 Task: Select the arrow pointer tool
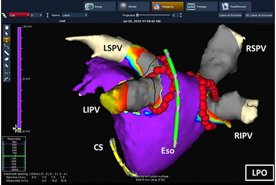click(7, 34)
